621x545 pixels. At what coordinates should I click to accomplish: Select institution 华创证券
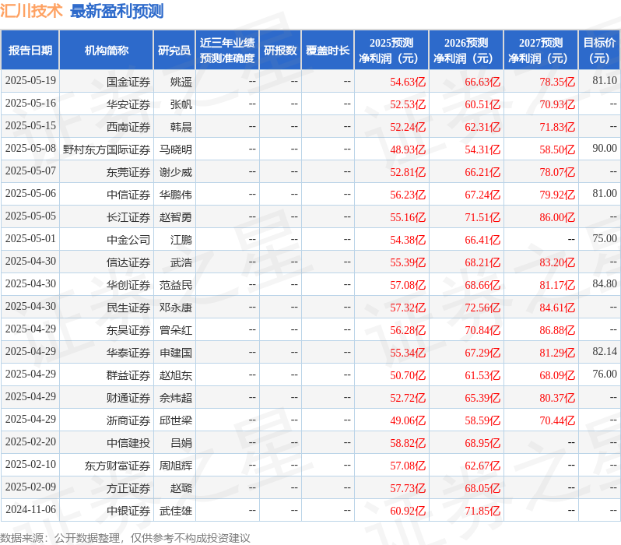[x=128, y=286]
